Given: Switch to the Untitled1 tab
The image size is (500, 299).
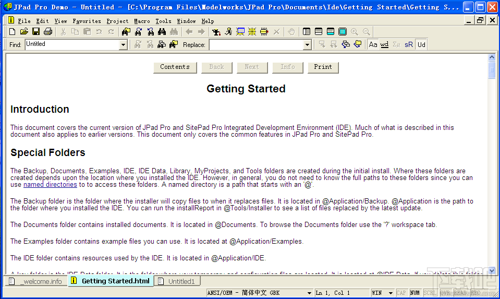Looking at the screenshot, I should tap(177, 281).
